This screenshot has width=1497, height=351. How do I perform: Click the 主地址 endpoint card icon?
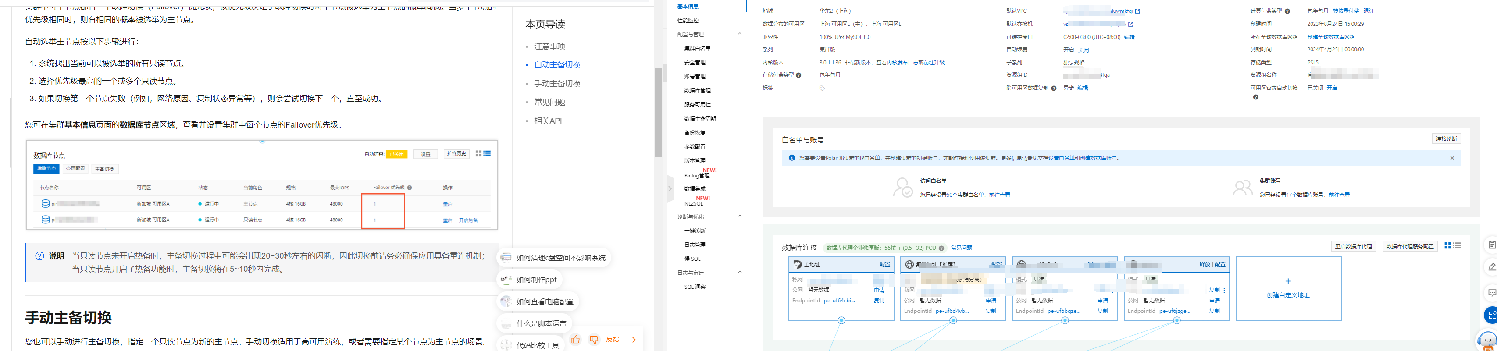coord(797,264)
